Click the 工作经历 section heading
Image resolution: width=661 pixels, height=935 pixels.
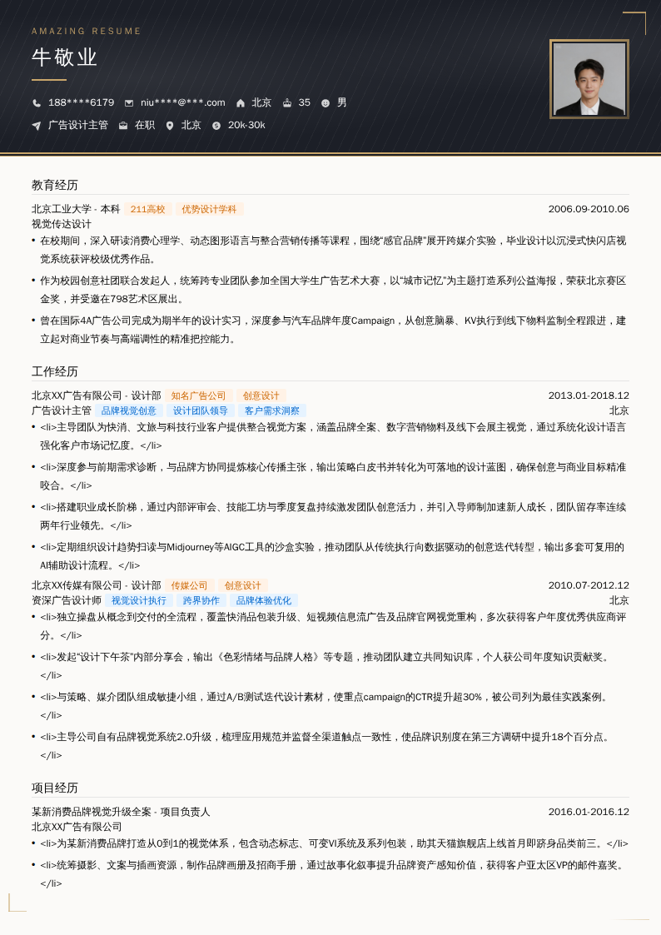55,371
